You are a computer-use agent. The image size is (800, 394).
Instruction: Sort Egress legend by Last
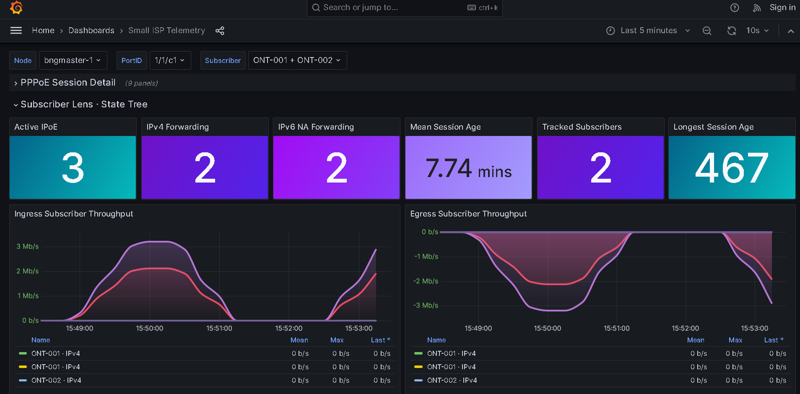point(774,340)
